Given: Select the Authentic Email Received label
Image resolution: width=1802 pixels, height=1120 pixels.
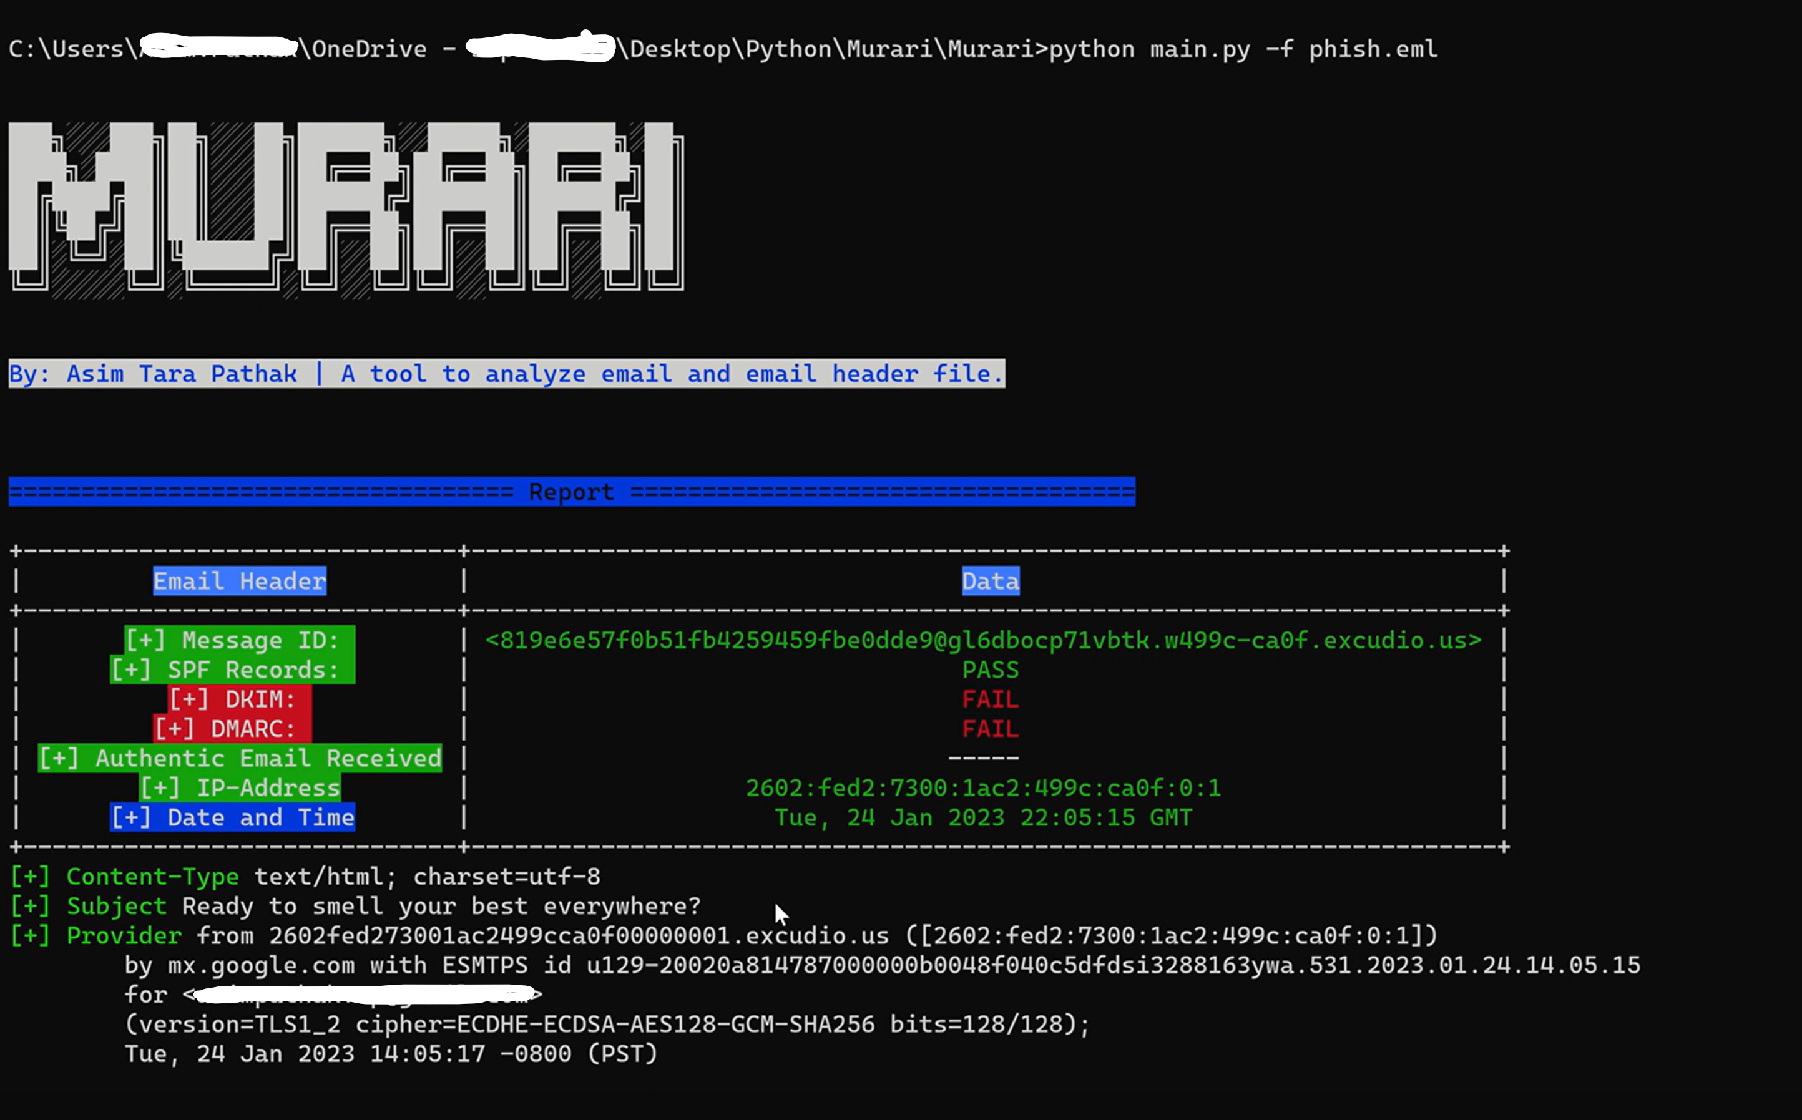Looking at the screenshot, I should pyautogui.click(x=239, y=757).
